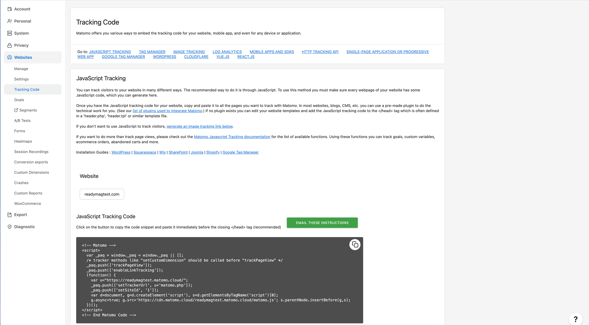Jump to MOBILE APPS AND SDKS section

coord(272,52)
